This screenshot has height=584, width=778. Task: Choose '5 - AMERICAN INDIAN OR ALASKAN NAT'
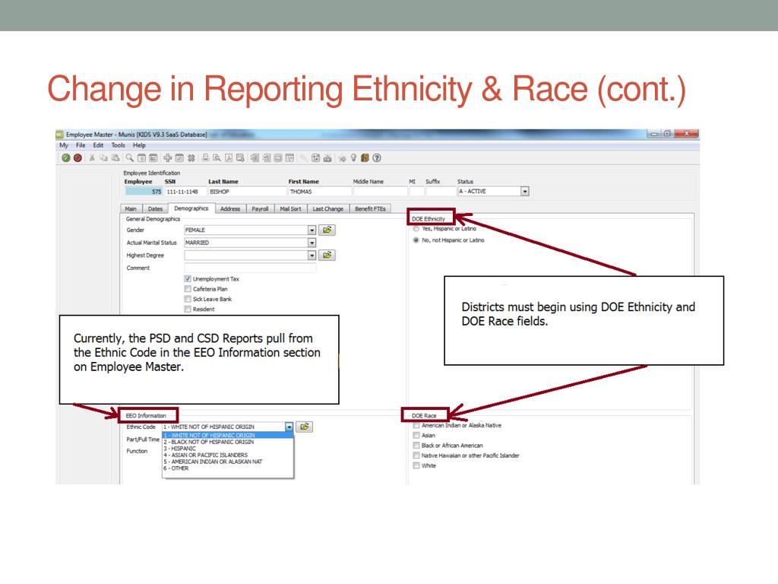228,462
